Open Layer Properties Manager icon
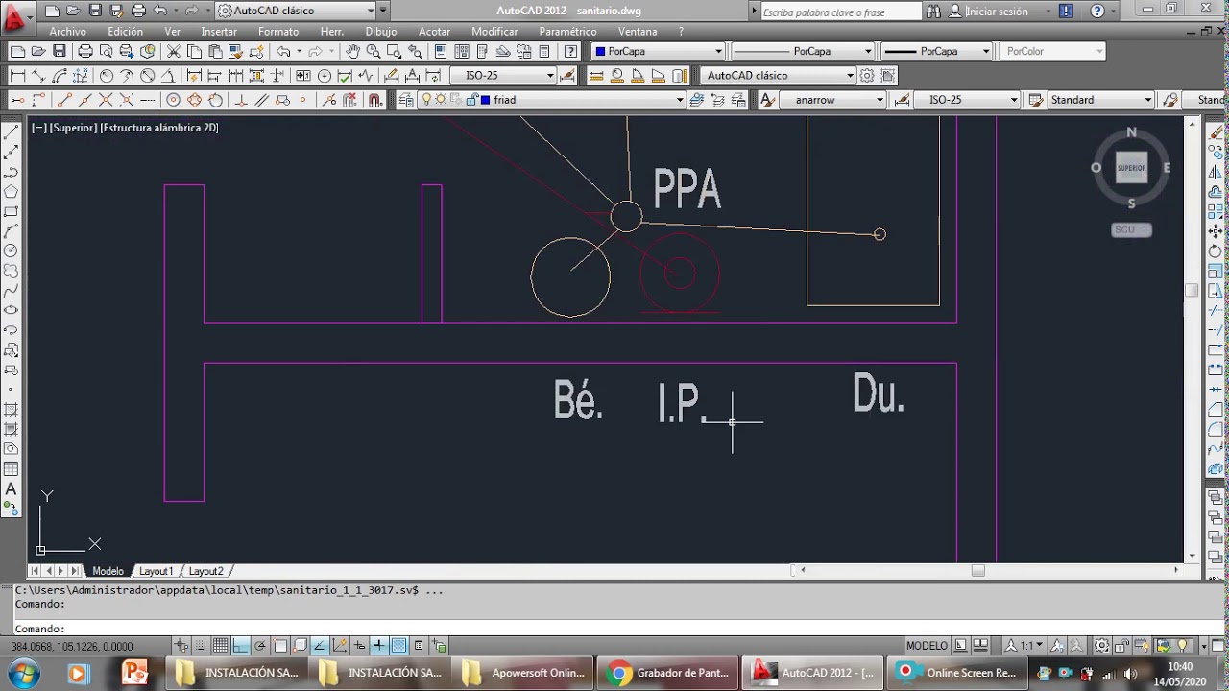This screenshot has height=691, width=1229. 406,100
